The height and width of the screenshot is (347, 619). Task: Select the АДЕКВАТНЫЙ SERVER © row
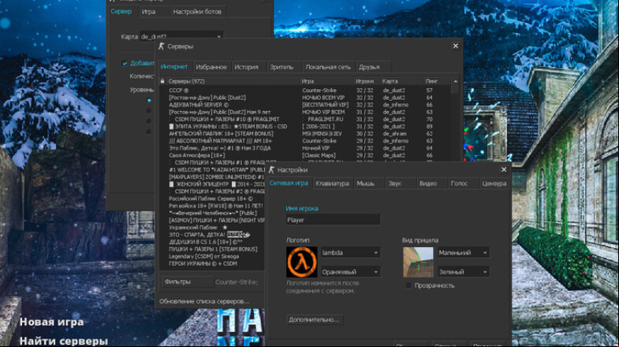pyautogui.click(x=304, y=105)
